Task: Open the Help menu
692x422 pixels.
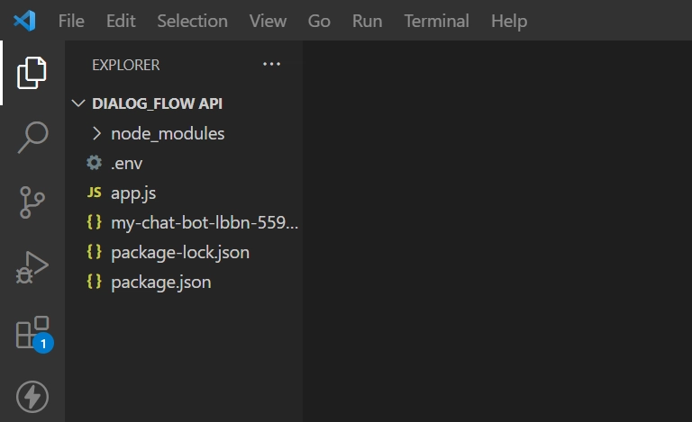Action: [509, 21]
